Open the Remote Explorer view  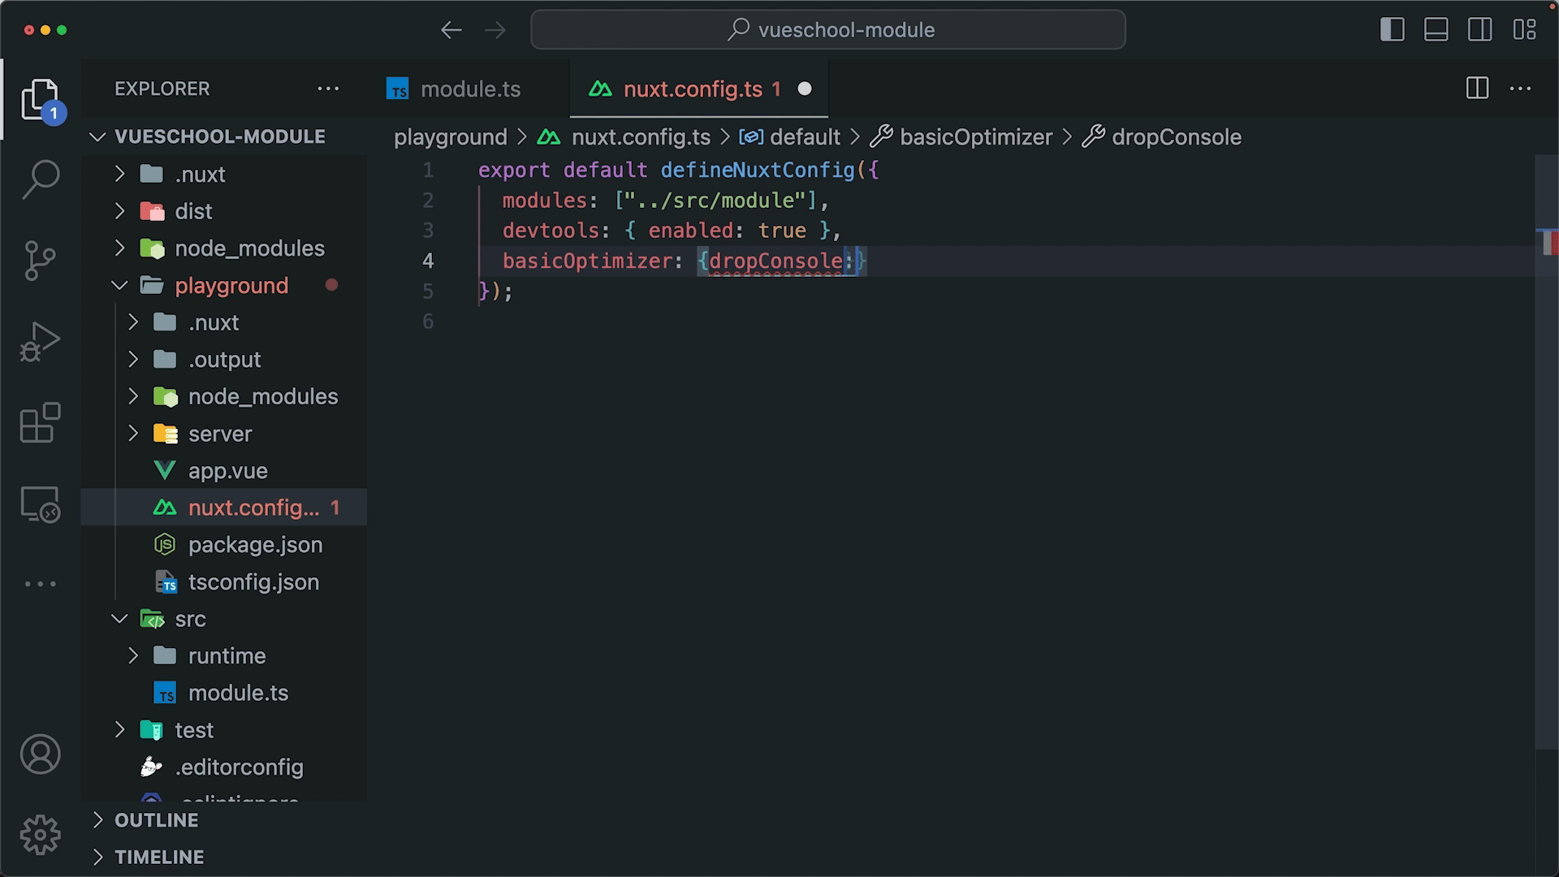pyautogui.click(x=40, y=504)
